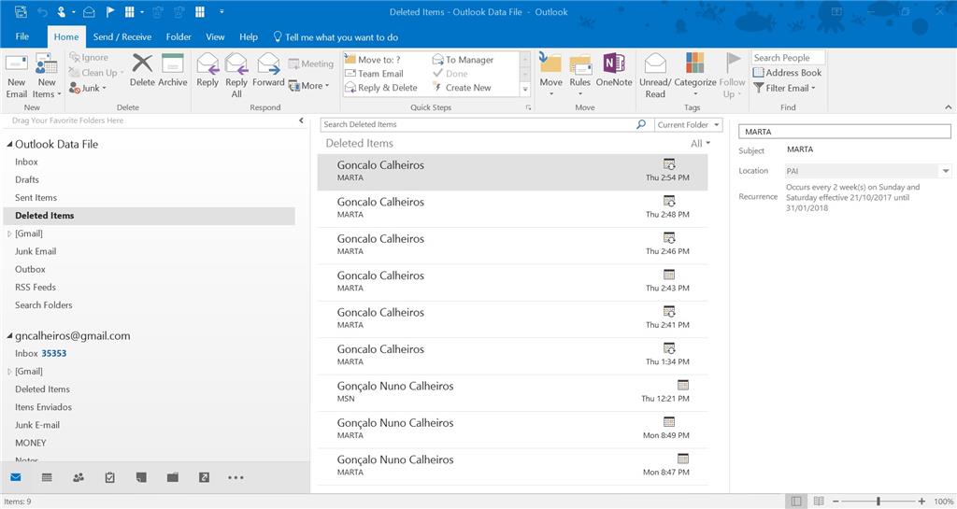The image size is (957, 509).
Task: Open the Help tab
Action: click(249, 36)
